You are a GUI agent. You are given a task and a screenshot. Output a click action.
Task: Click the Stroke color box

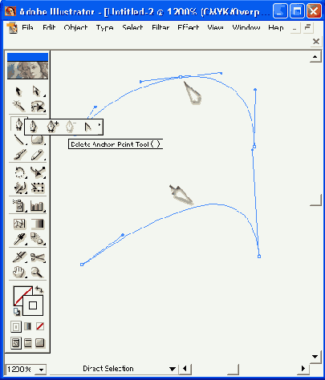pyautogui.click(x=33, y=305)
